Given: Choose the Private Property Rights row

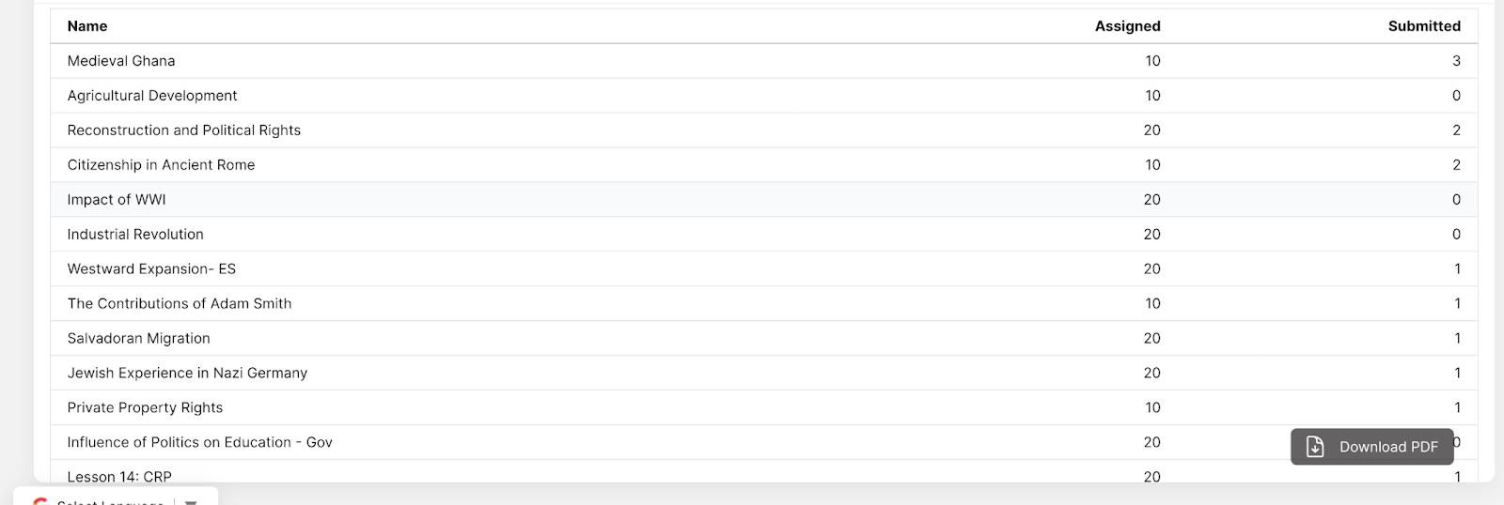Looking at the screenshot, I should point(145,408).
